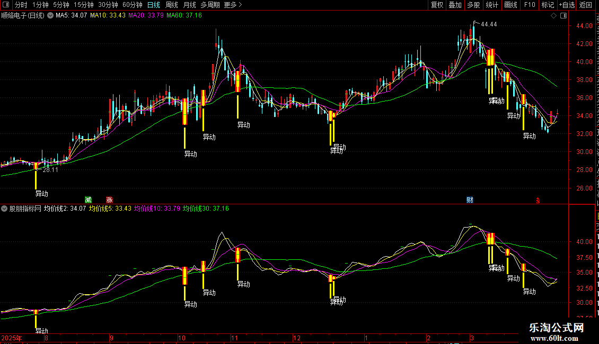The image size is (599, 344).
Task: Click the 均价线30: 37.16 label
Action: [206, 209]
